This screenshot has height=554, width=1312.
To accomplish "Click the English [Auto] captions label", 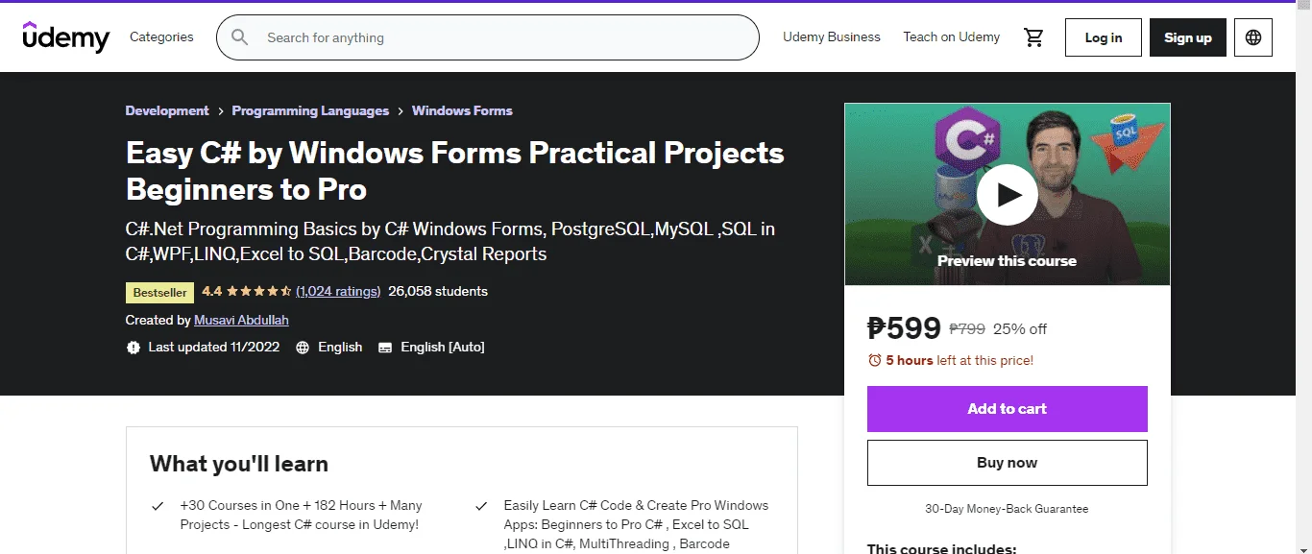I will [443, 347].
